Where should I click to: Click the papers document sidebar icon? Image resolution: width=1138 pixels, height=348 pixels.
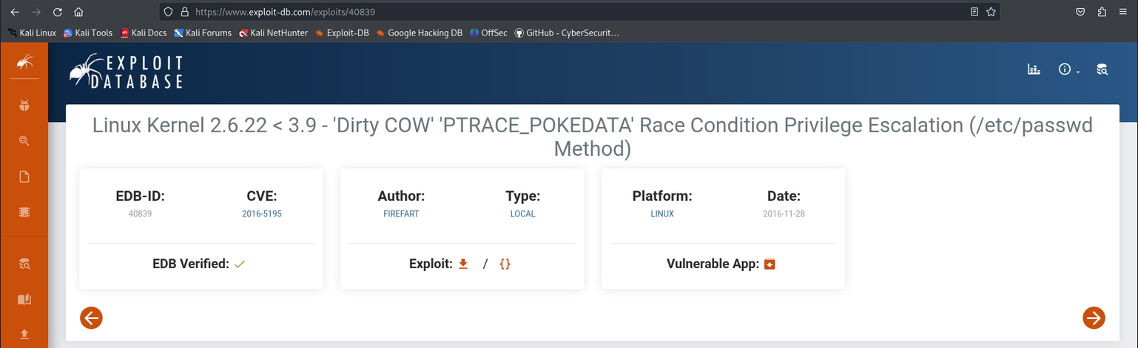pyautogui.click(x=24, y=177)
